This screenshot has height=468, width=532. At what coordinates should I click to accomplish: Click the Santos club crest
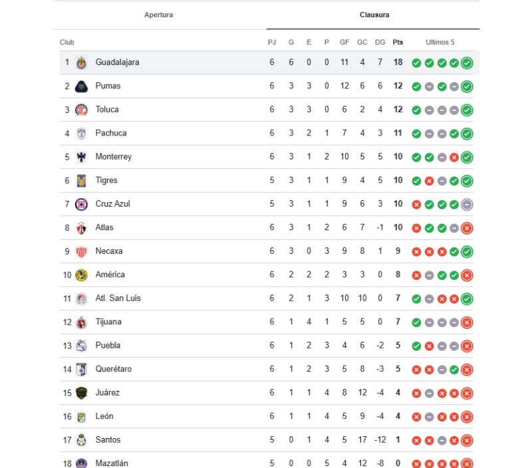tap(81, 440)
